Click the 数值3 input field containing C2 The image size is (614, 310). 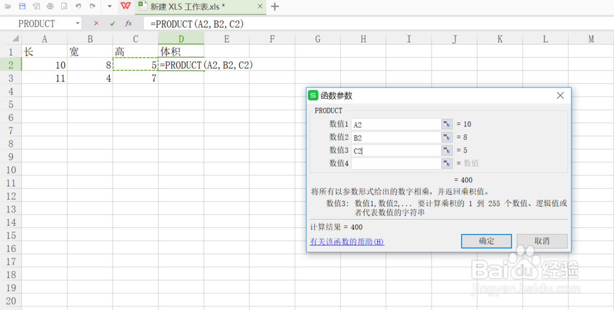pyautogui.click(x=396, y=151)
